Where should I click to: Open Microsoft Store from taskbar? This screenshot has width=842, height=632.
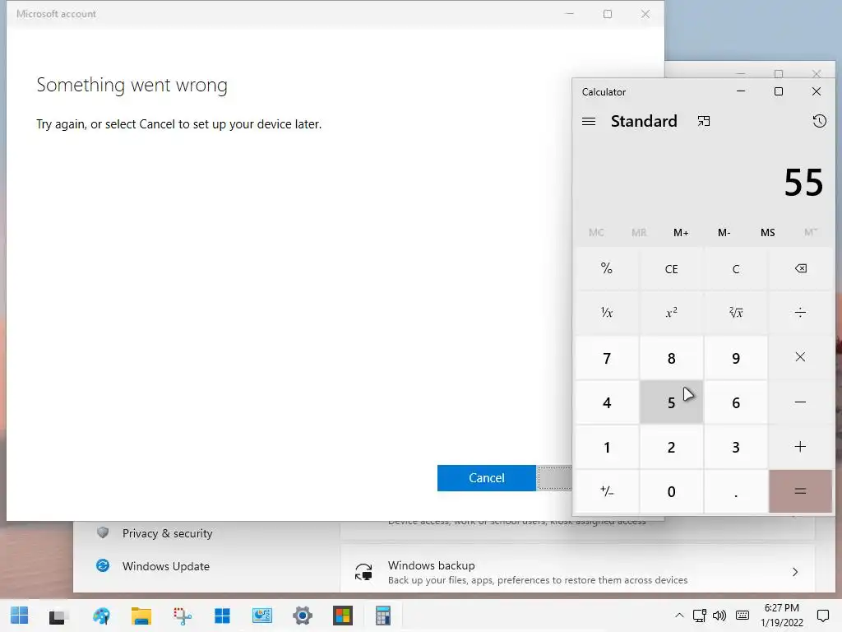343,616
